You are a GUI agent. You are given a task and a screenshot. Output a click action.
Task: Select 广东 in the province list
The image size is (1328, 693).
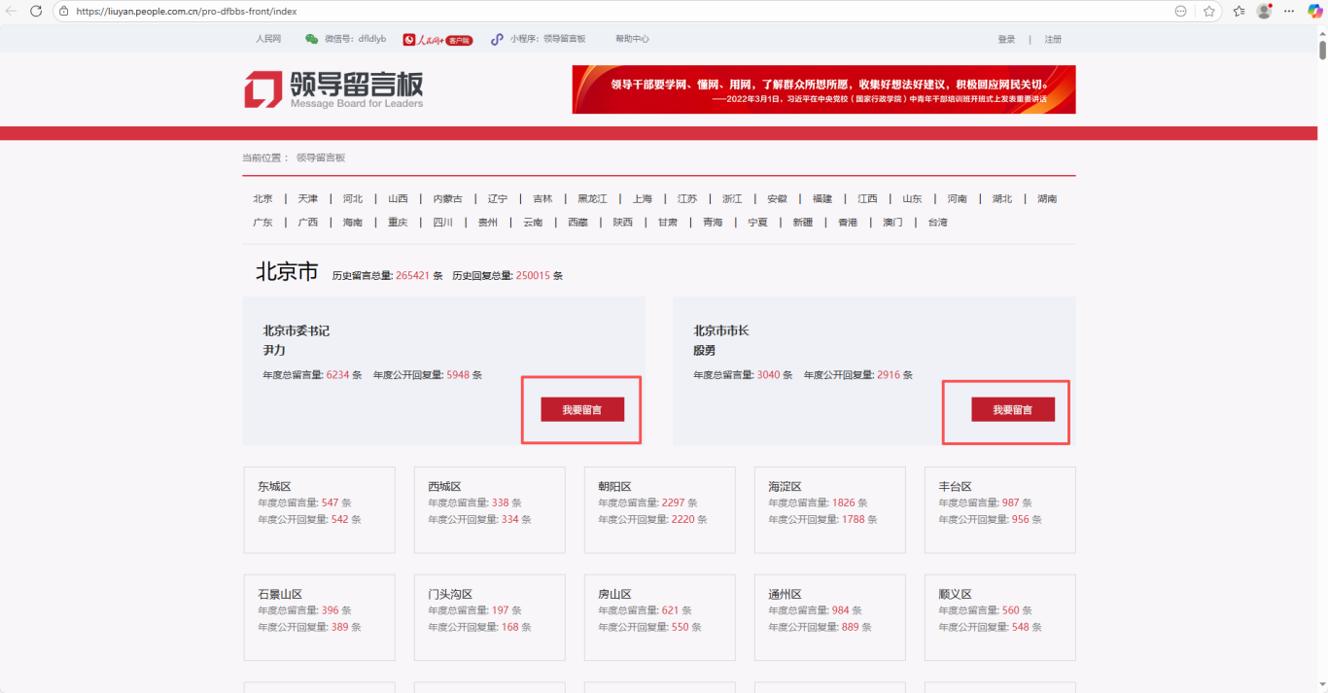pyautogui.click(x=262, y=223)
